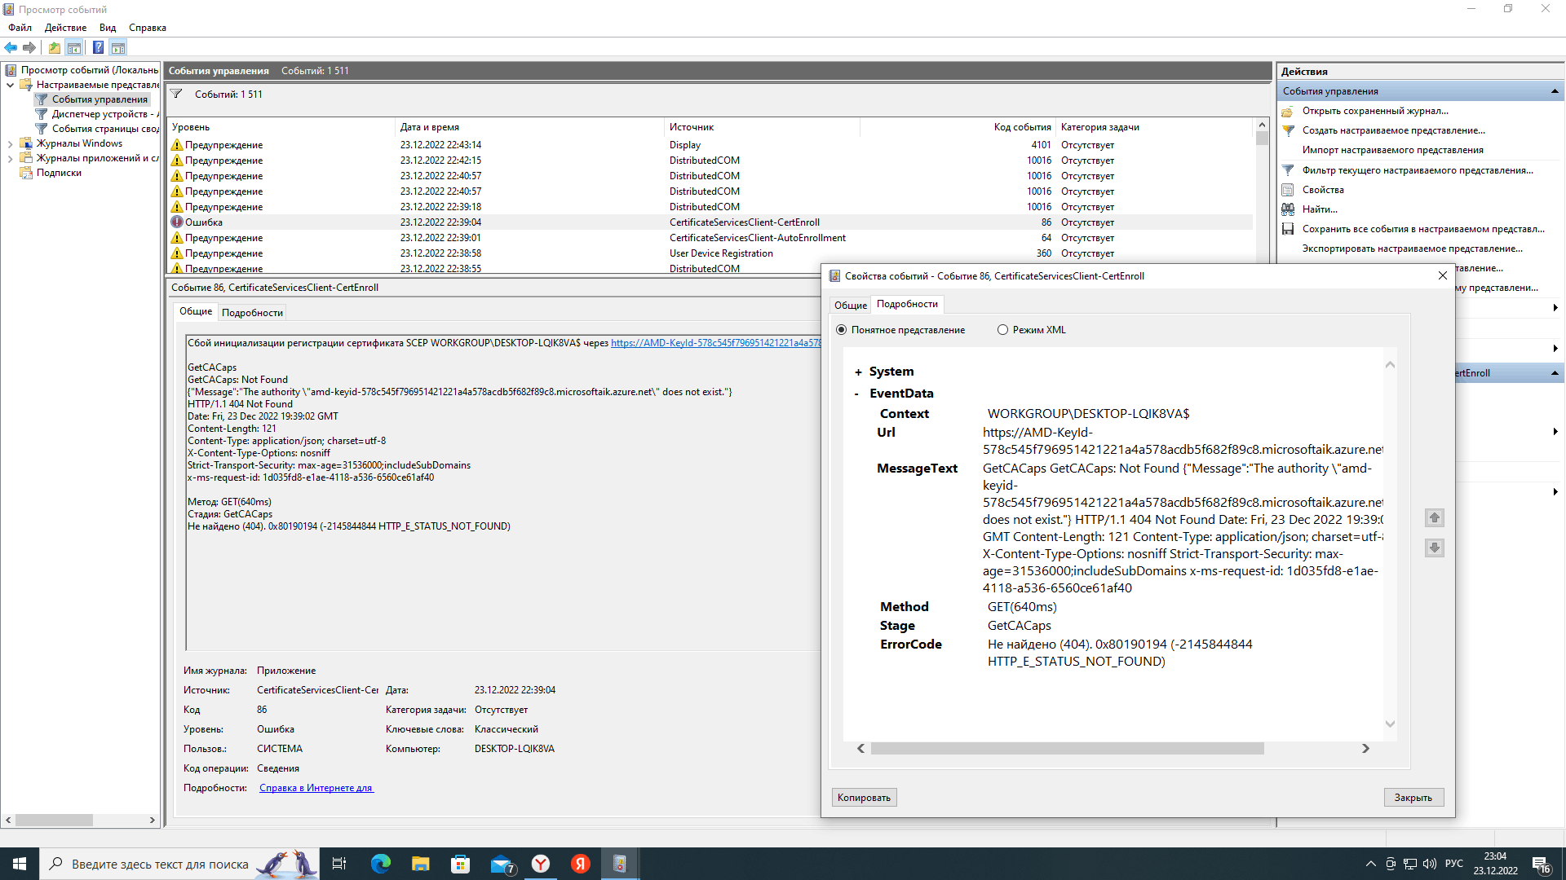1566x880 pixels.
Task: Launch Microsoft Edge from taskbar
Action: tap(381, 864)
